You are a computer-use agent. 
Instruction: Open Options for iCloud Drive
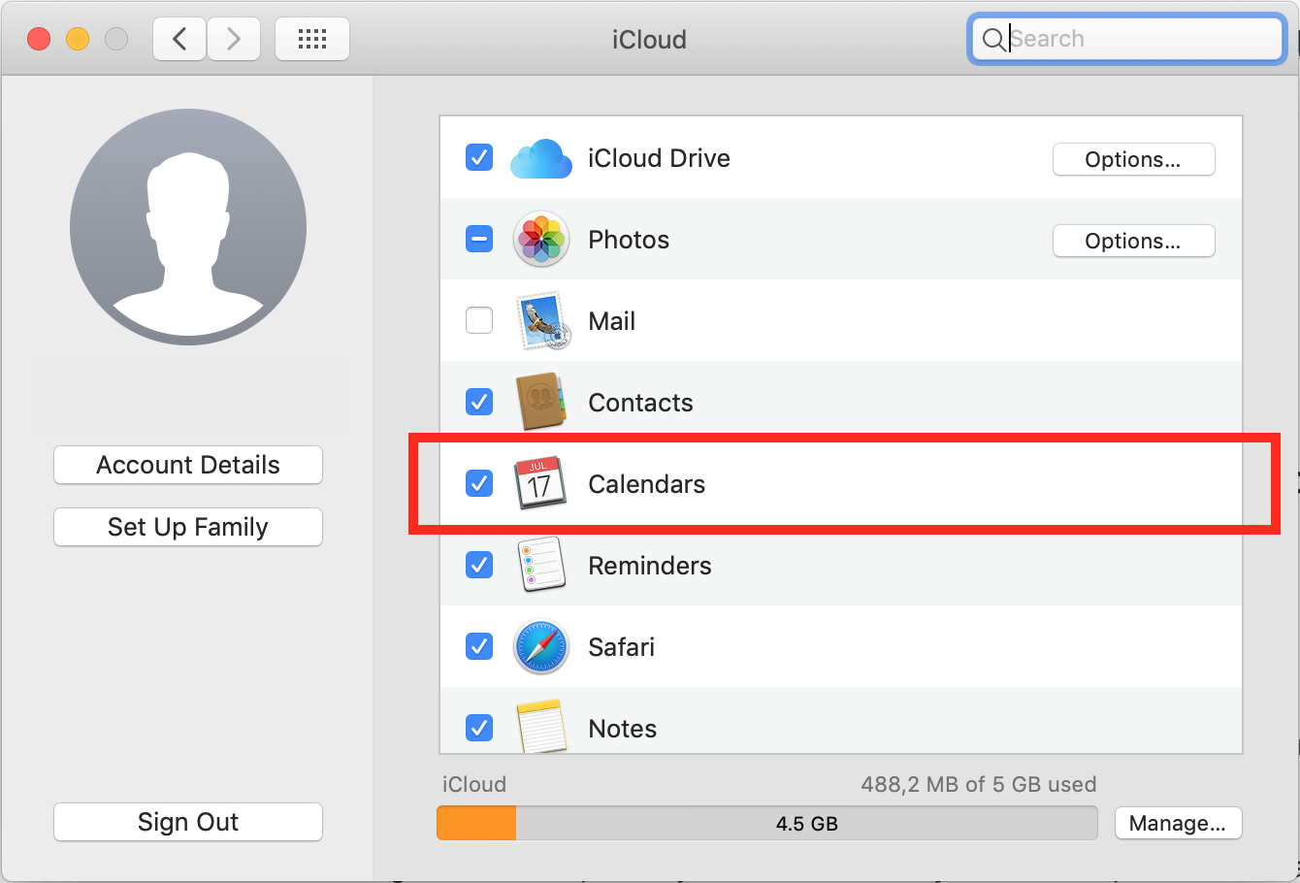1133,159
